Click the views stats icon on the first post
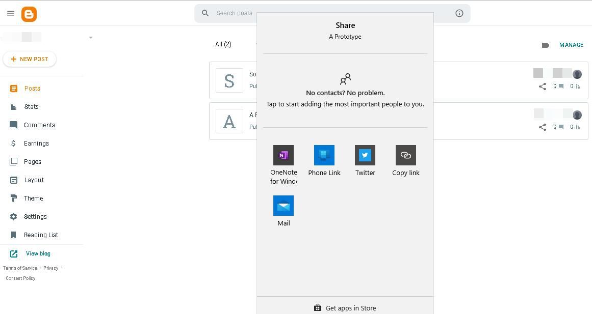This screenshot has width=592, height=314. point(578,87)
